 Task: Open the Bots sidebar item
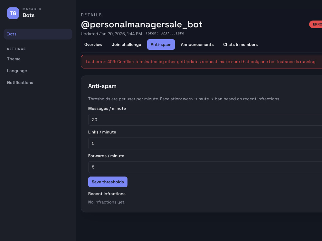(38, 34)
